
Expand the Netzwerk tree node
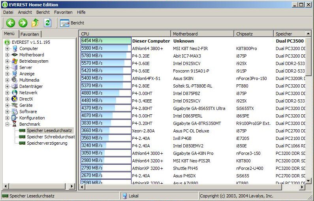click(x=7, y=93)
